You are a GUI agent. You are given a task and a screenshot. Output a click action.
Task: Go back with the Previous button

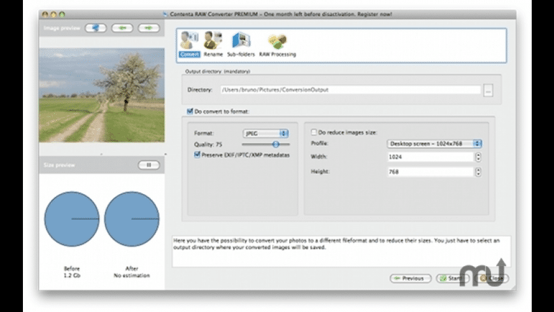pos(411,278)
